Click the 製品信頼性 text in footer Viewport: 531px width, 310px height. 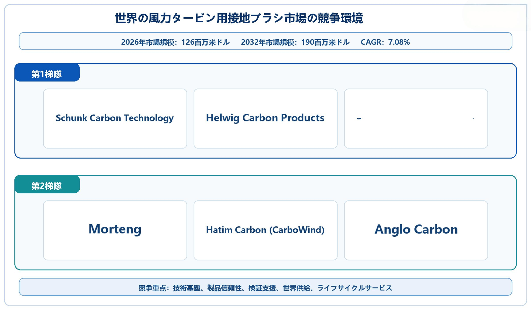224,288
